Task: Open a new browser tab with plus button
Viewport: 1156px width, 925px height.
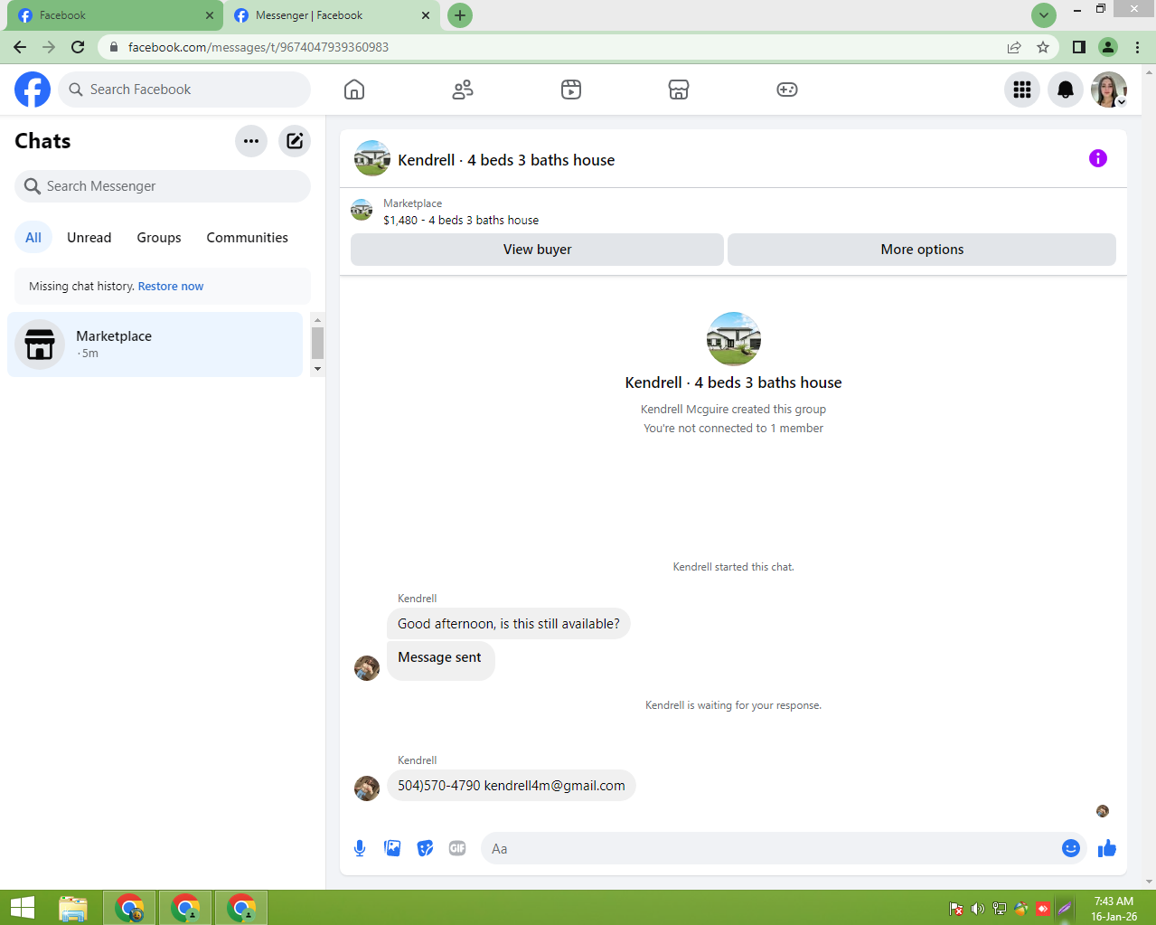Action: pyautogui.click(x=460, y=15)
